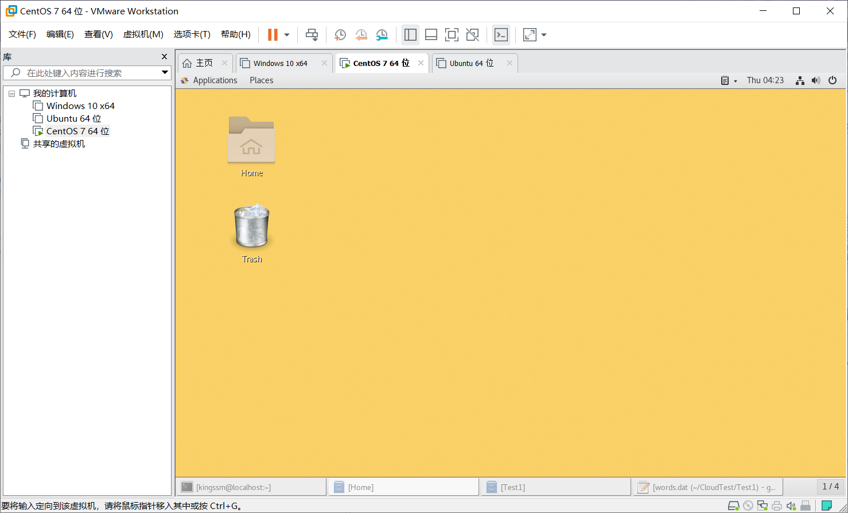
Task: Click the sound card status bar icon
Action: pyautogui.click(x=791, y=506)
